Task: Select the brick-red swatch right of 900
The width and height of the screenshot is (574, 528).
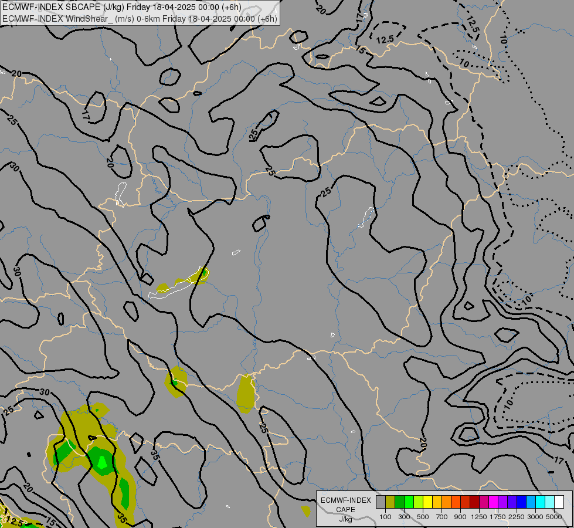Action: pyautogui.click(x=466, y=502)
